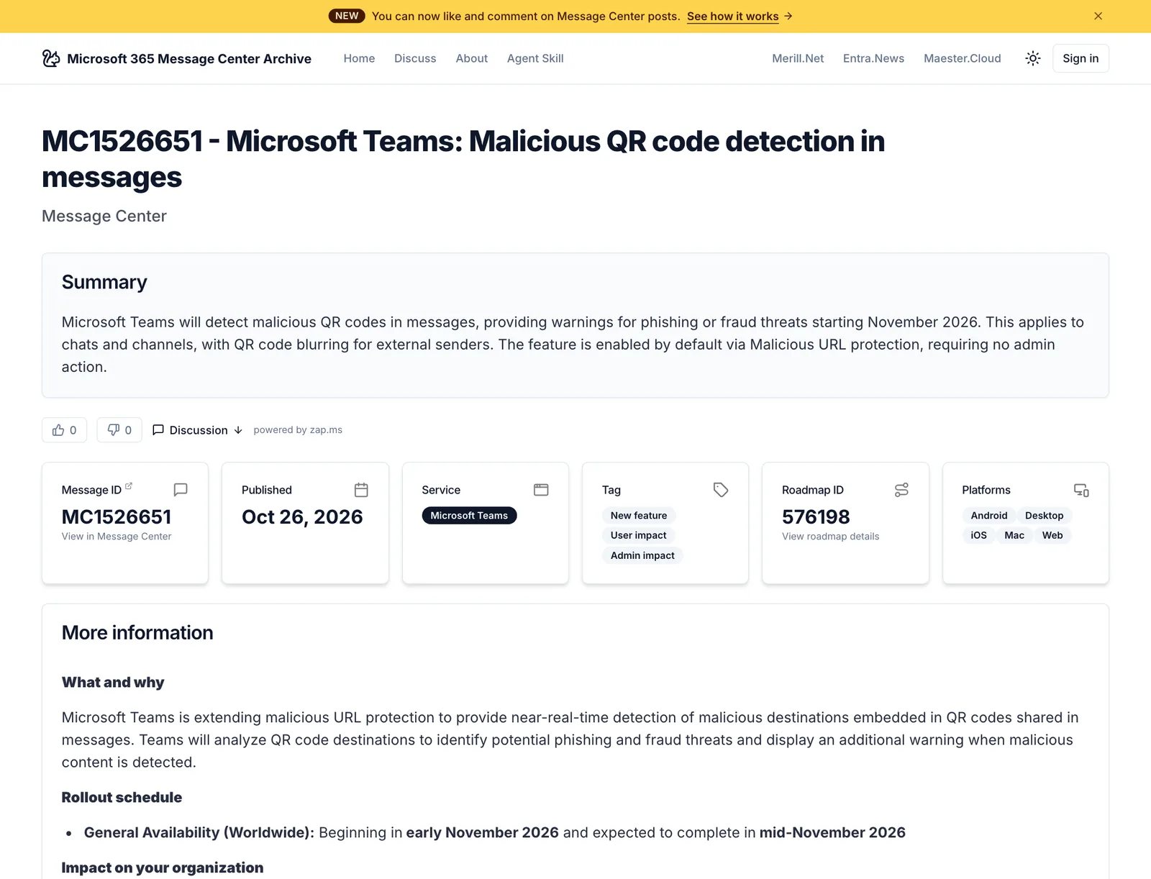Select the iOS platform badge
Image resolution: width=1151 pixels, height=879 pixels.
[x=978, y=535]
